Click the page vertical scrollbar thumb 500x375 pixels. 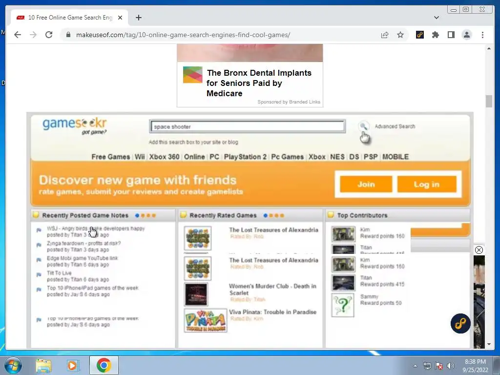(x=489, y=102)
